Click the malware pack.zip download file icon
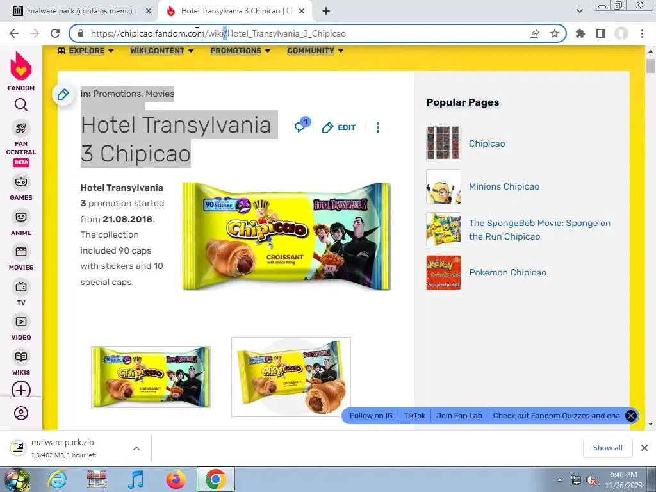Screen dimensions: 656x492 click(x=19, y=448)
